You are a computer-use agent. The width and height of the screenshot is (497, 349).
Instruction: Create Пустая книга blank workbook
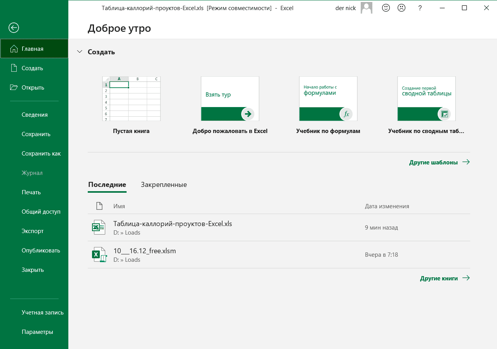pos(131,105)
